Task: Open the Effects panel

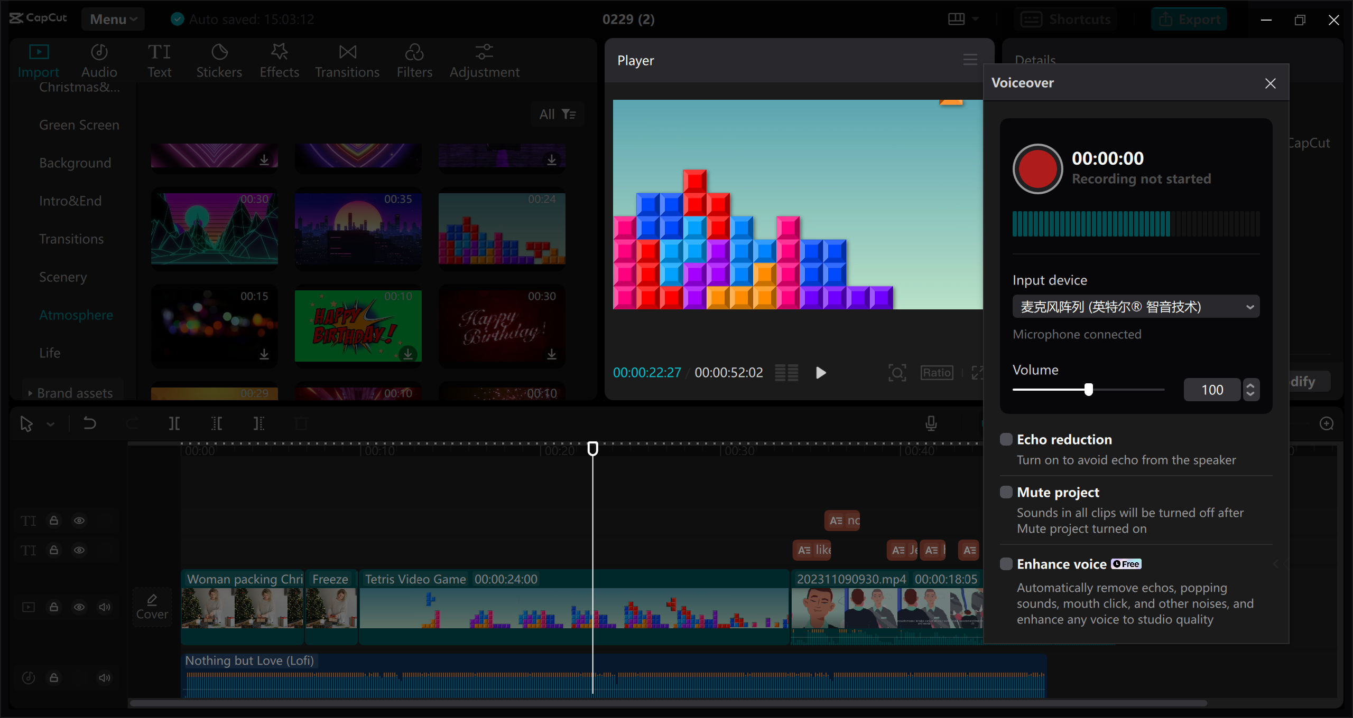Action: pos(279,59)
